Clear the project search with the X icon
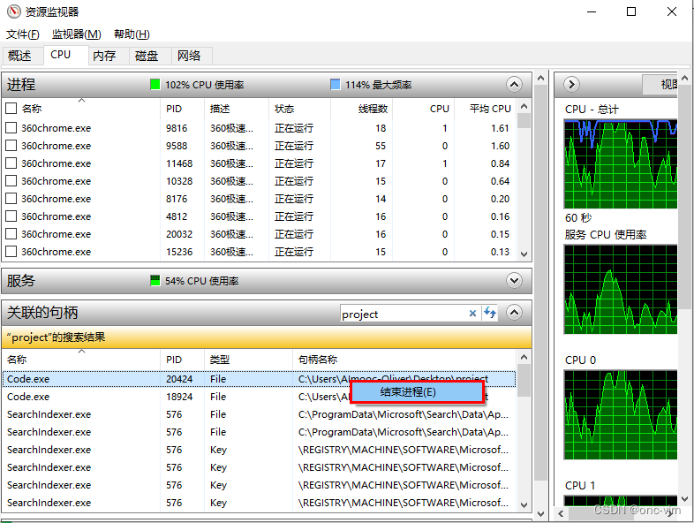The width and height of the screenshot is (694, 523). pyautogui.click(x=472, y=314)
